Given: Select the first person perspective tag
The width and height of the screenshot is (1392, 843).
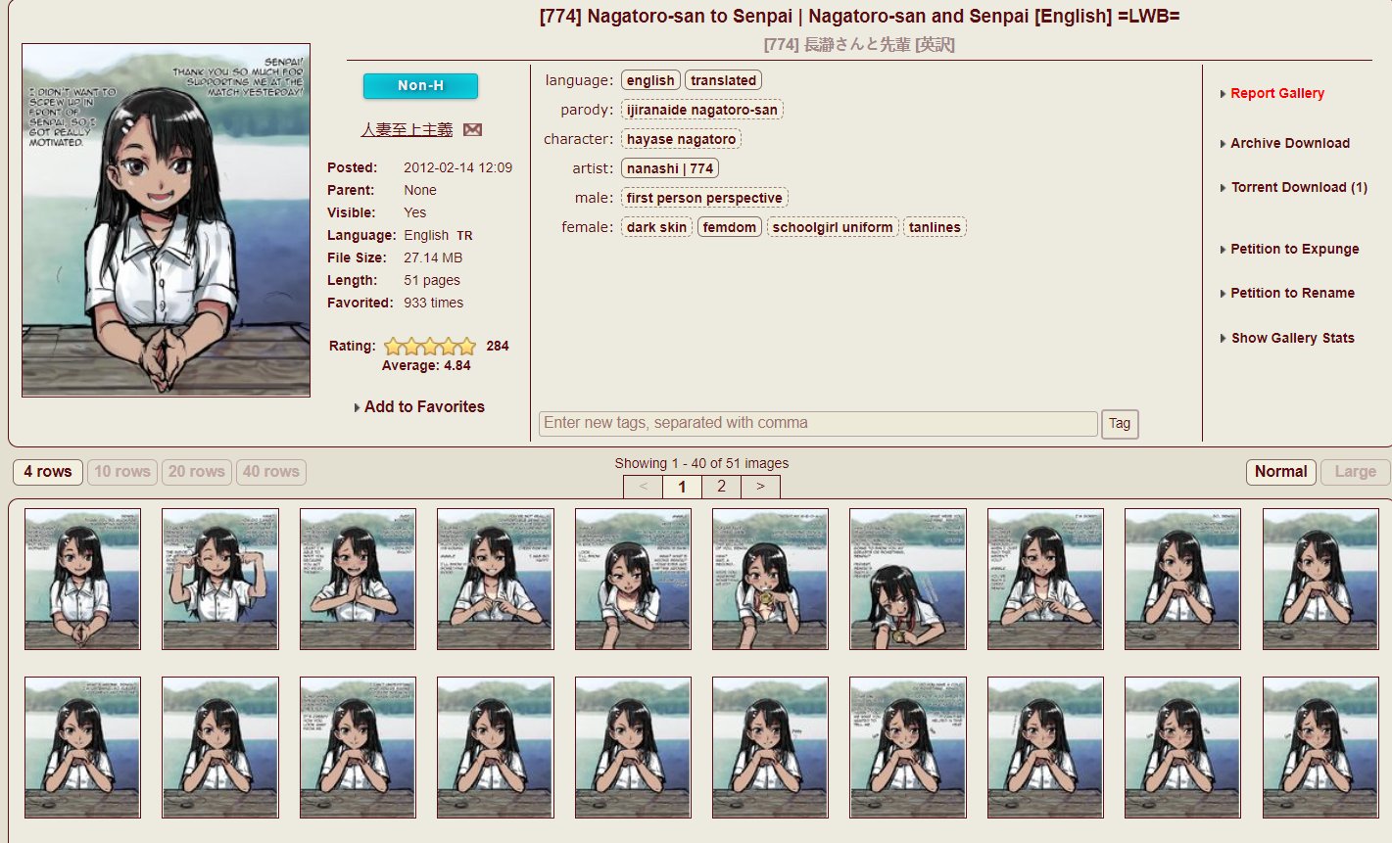Looking at the screenshot, I should pyautogui.click(x=704, y=198).
